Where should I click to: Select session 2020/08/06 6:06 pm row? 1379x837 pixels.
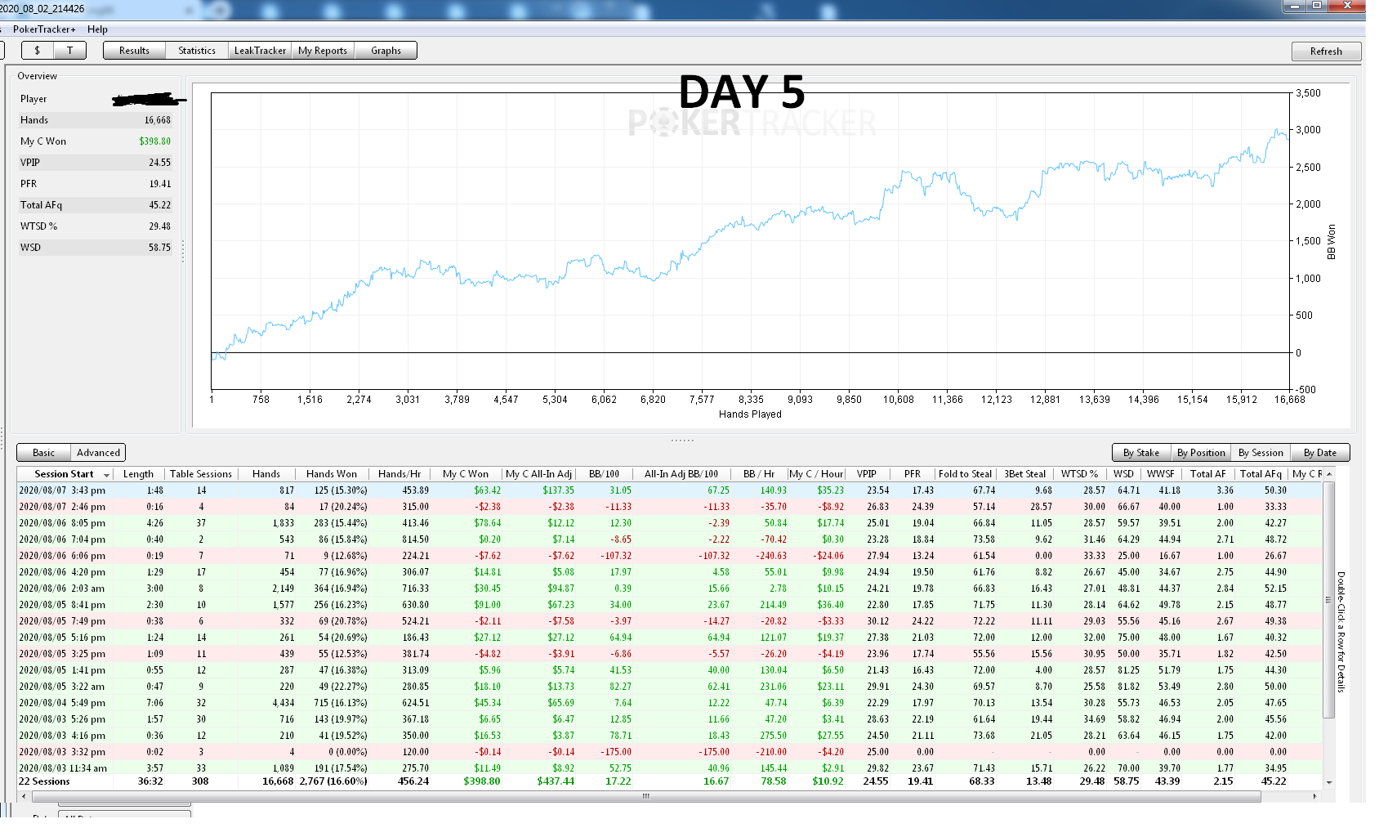click(669, 556)
